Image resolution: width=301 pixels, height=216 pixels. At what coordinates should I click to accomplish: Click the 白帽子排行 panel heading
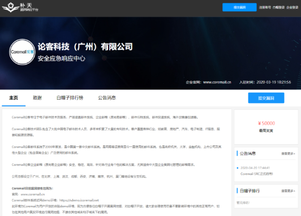click(x=250, y=191)
